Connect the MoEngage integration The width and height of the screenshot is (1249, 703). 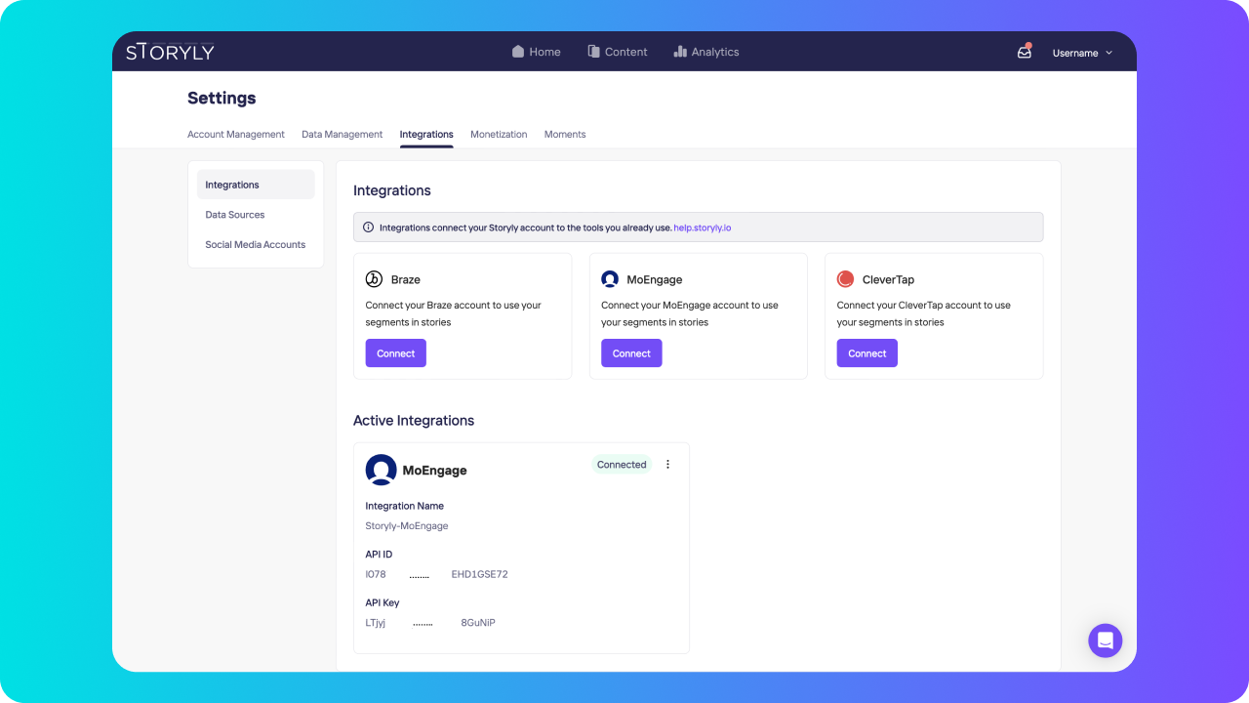pyautogui.click(x=631, y=353)
